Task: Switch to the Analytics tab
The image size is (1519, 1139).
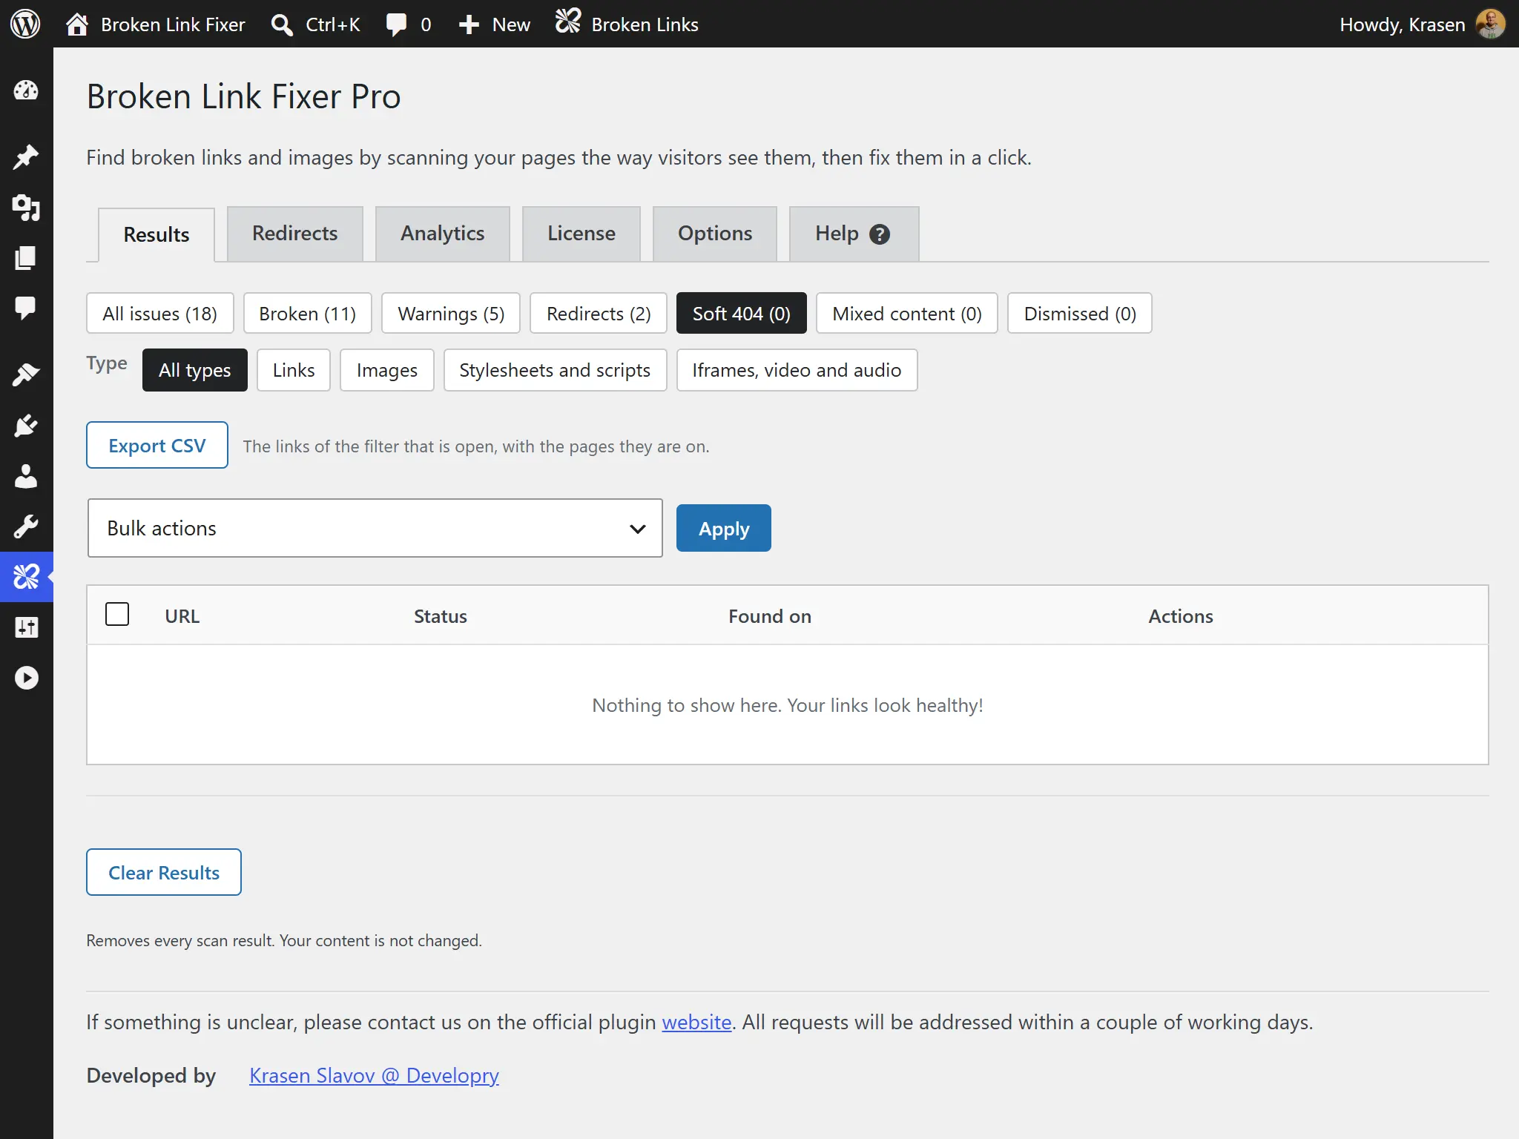Action: (x=443, y=234)
